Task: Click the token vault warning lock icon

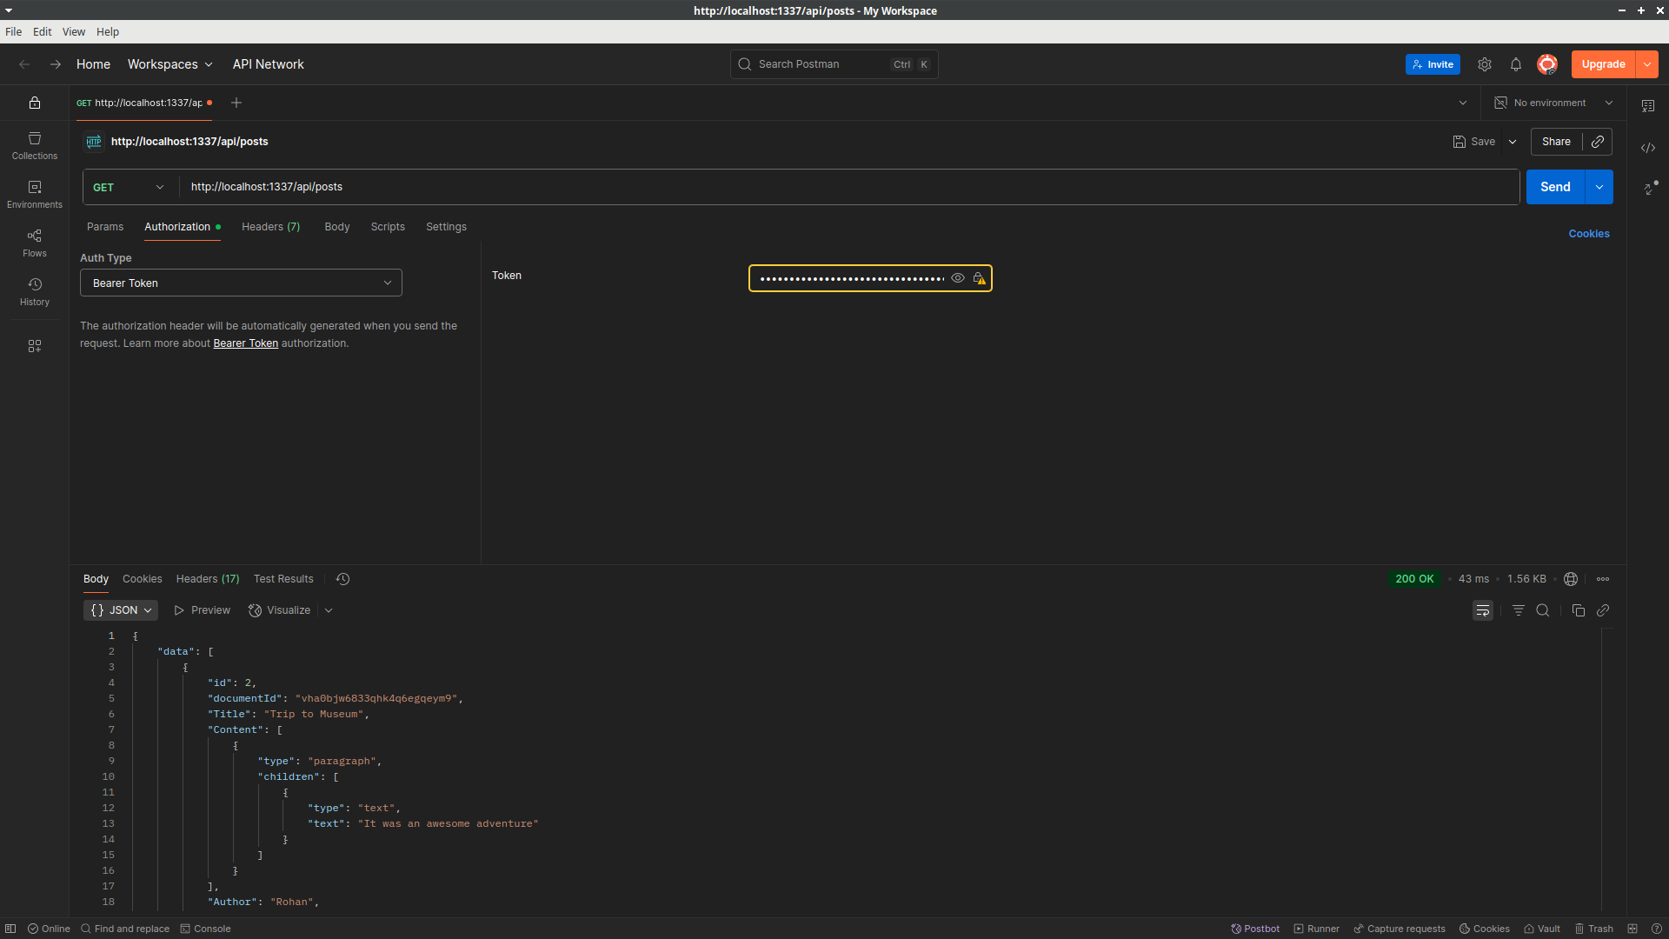Action: click(979, 278)
